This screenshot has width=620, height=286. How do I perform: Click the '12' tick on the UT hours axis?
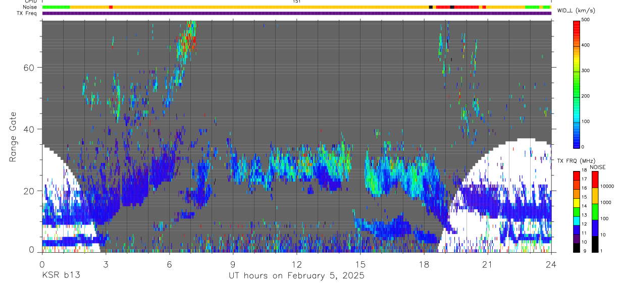click(296, 264)
